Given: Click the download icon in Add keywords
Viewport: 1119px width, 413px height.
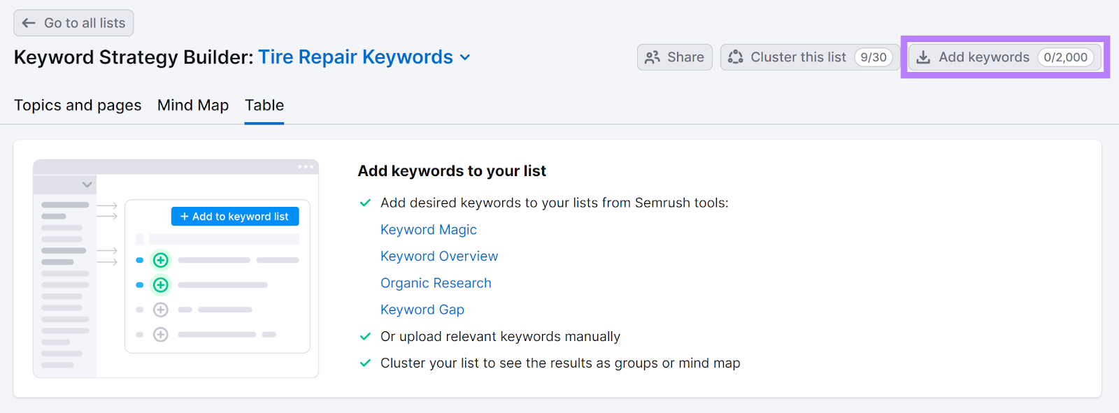Looking at the screenshot, I should coord(923,57).
